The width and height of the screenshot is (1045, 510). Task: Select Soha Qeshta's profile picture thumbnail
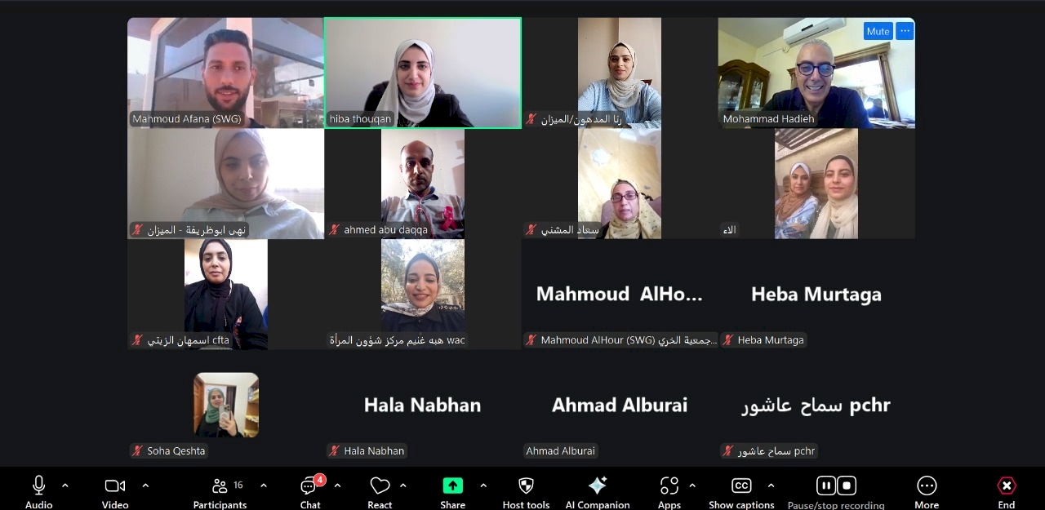(226, 405)
